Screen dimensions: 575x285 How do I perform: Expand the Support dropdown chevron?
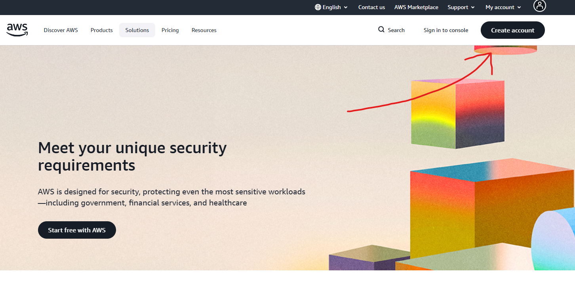click(472, 8)
